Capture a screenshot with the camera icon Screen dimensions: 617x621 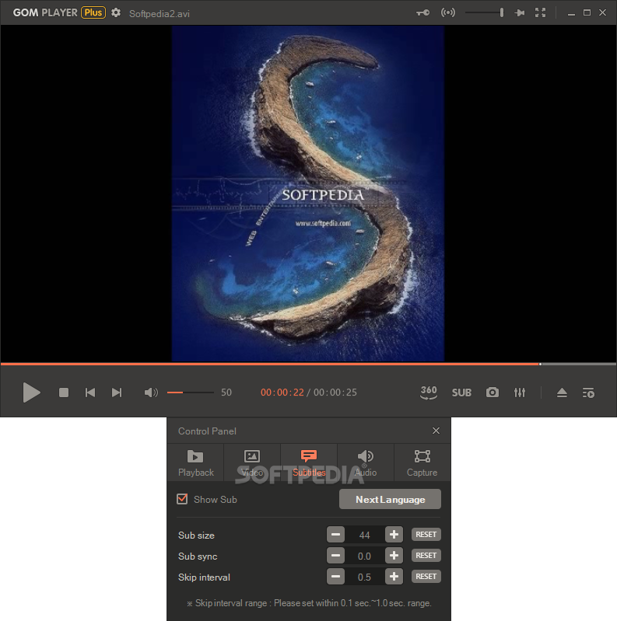click(x=493, y=392)
